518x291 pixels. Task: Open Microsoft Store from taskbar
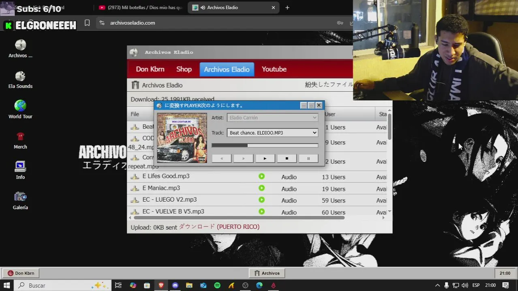click(147, 285)
